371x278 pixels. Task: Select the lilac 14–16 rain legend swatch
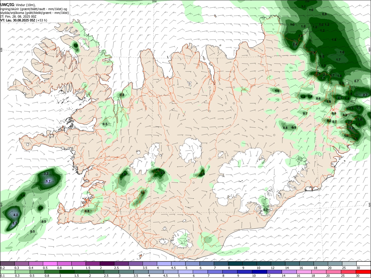click(289, 272)
